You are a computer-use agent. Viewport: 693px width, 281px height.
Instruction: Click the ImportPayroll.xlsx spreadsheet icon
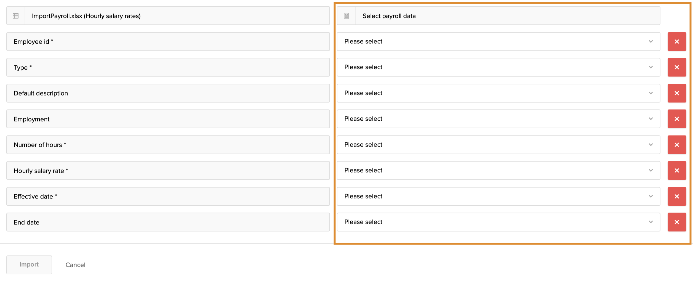pos(16,16)
